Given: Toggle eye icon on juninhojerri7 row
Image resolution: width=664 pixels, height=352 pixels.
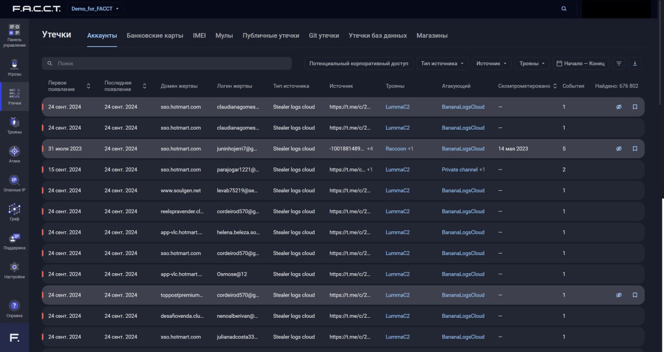Looking at the screenshot, I should click(x=618, y=149).
